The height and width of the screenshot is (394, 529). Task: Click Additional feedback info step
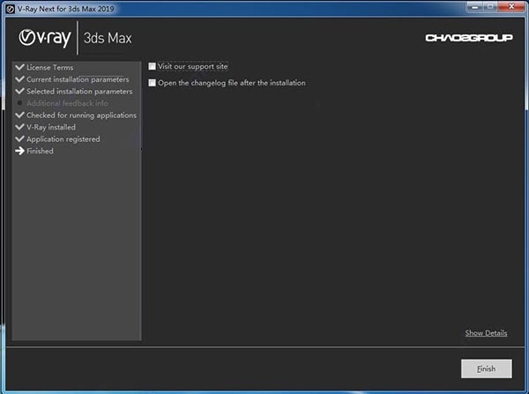(x=68, y=103)
